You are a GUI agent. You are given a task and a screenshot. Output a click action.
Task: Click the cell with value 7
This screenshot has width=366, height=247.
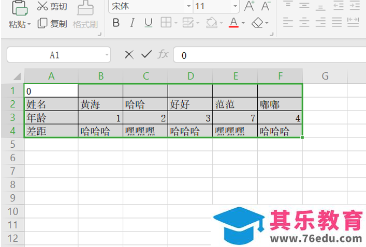235,118
